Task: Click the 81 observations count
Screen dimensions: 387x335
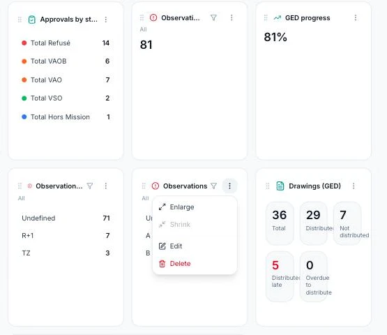Action: [146, 45]
